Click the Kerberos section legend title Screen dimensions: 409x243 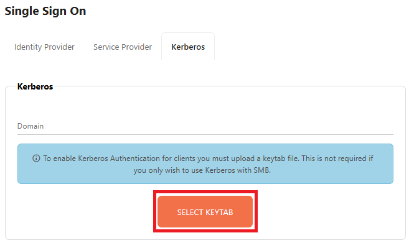coord(35,86)
